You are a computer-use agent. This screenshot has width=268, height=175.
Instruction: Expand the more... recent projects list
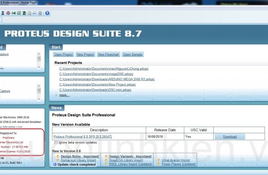tap(56, 95)
